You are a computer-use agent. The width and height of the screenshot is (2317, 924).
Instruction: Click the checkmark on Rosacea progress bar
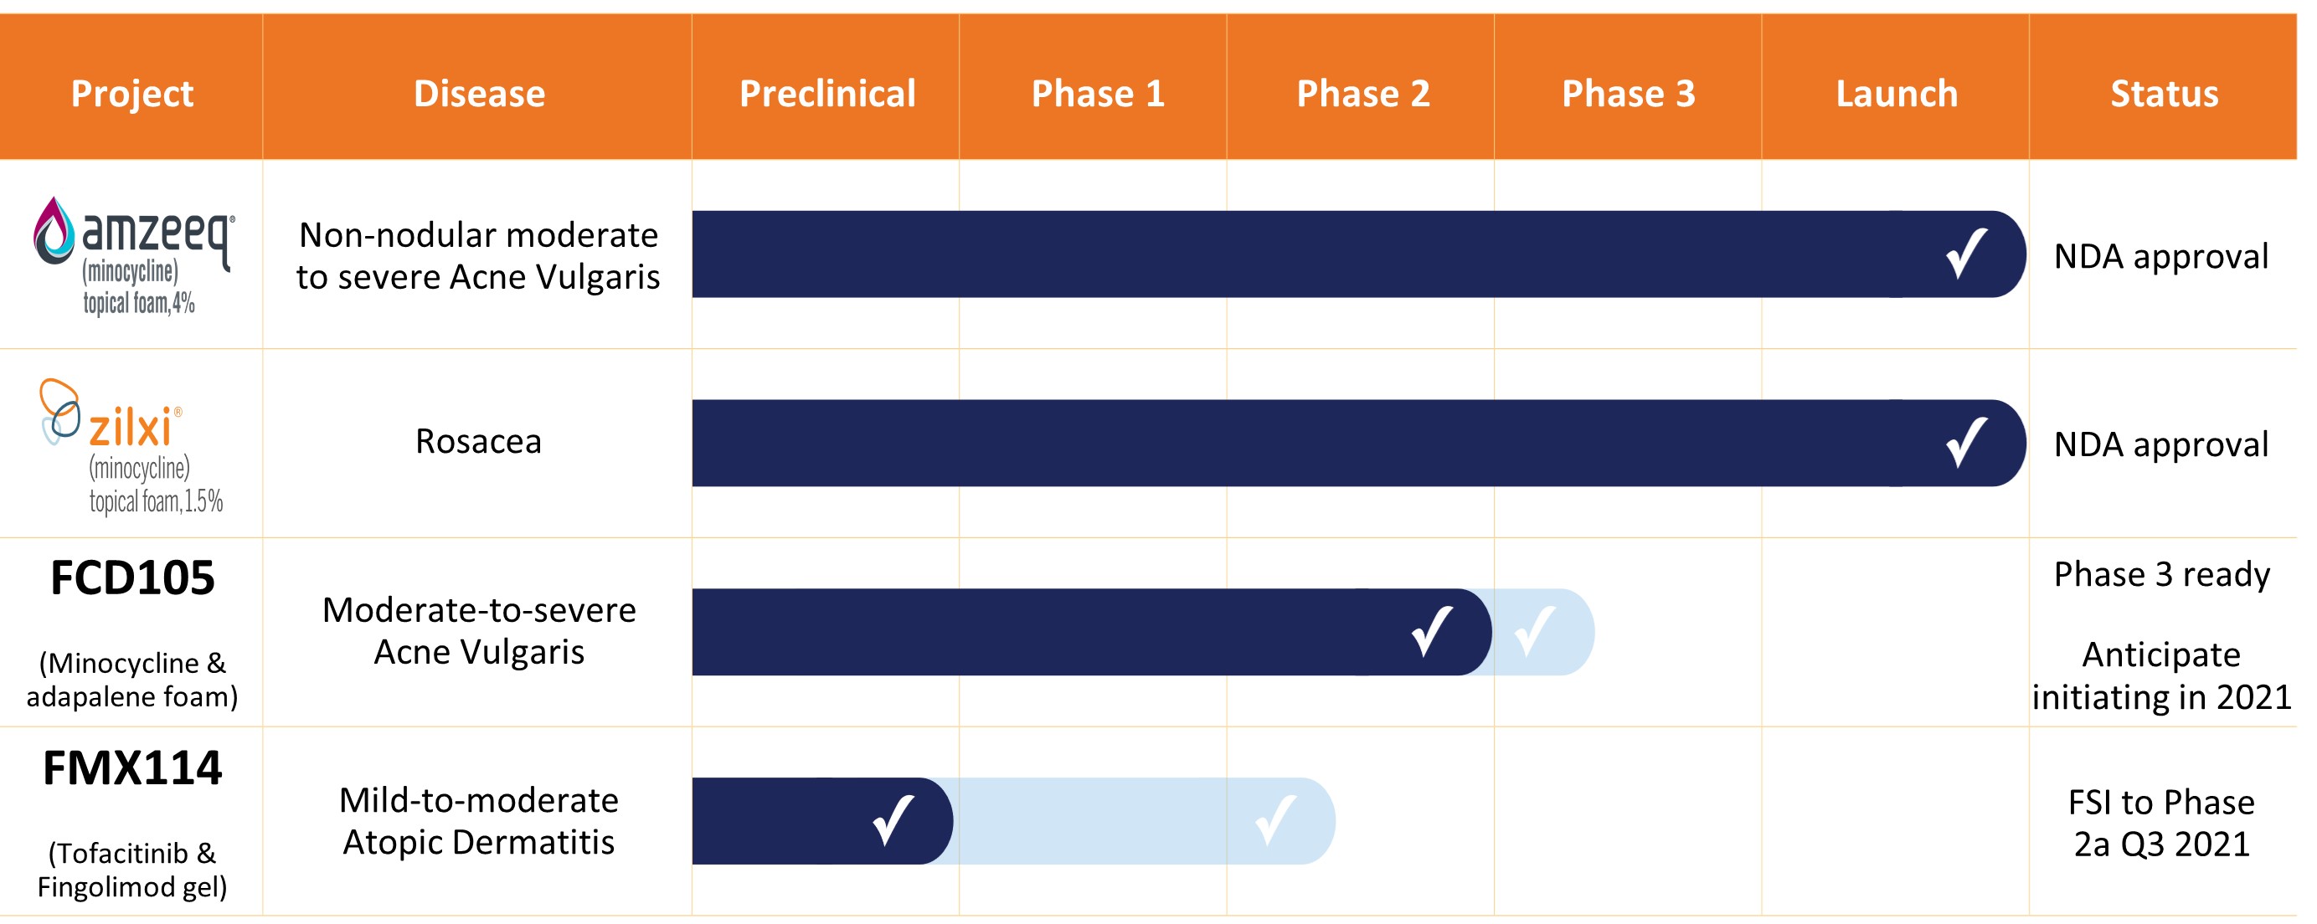[1965, 442]
